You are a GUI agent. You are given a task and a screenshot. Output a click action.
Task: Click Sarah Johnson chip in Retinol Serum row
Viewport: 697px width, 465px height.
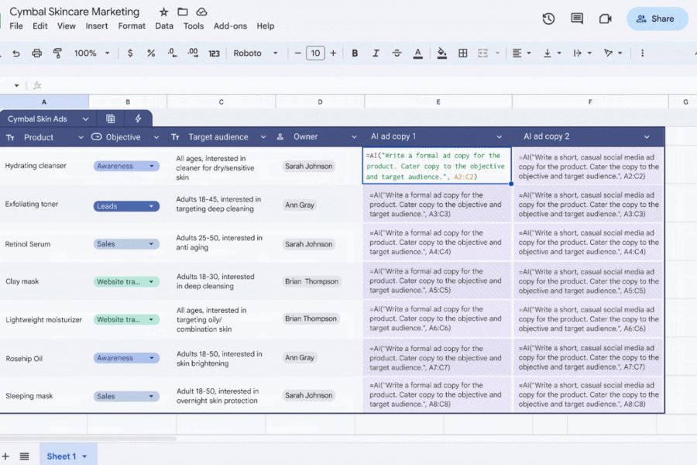pyautogui.click(x=308, y=244)
